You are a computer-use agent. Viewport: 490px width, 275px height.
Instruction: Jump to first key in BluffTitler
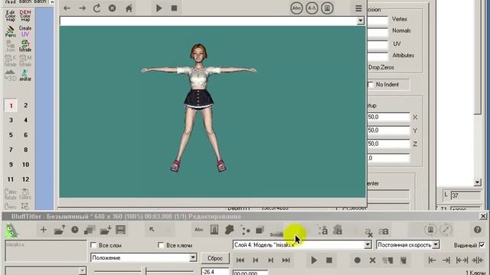click(240, 260)
